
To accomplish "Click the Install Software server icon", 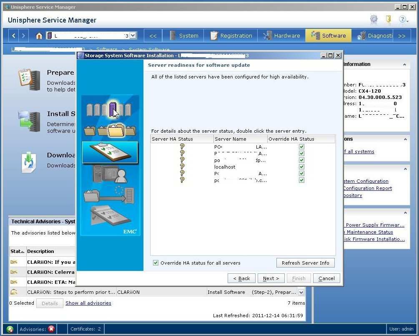I will 29,121.
